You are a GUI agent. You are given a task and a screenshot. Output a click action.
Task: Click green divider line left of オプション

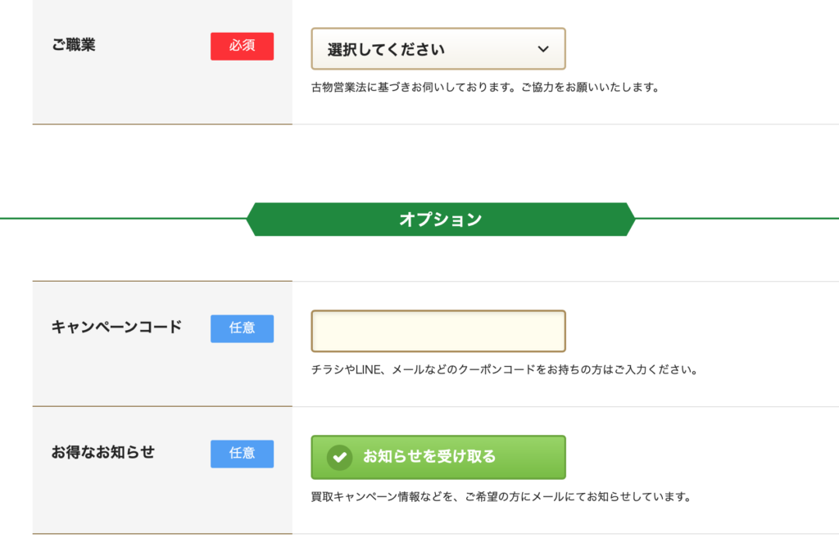click(x=123, y=218)
